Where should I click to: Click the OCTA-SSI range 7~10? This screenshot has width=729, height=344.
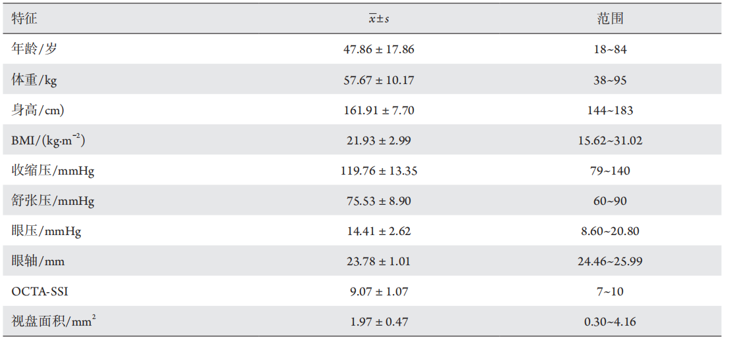tap(610, 291)
